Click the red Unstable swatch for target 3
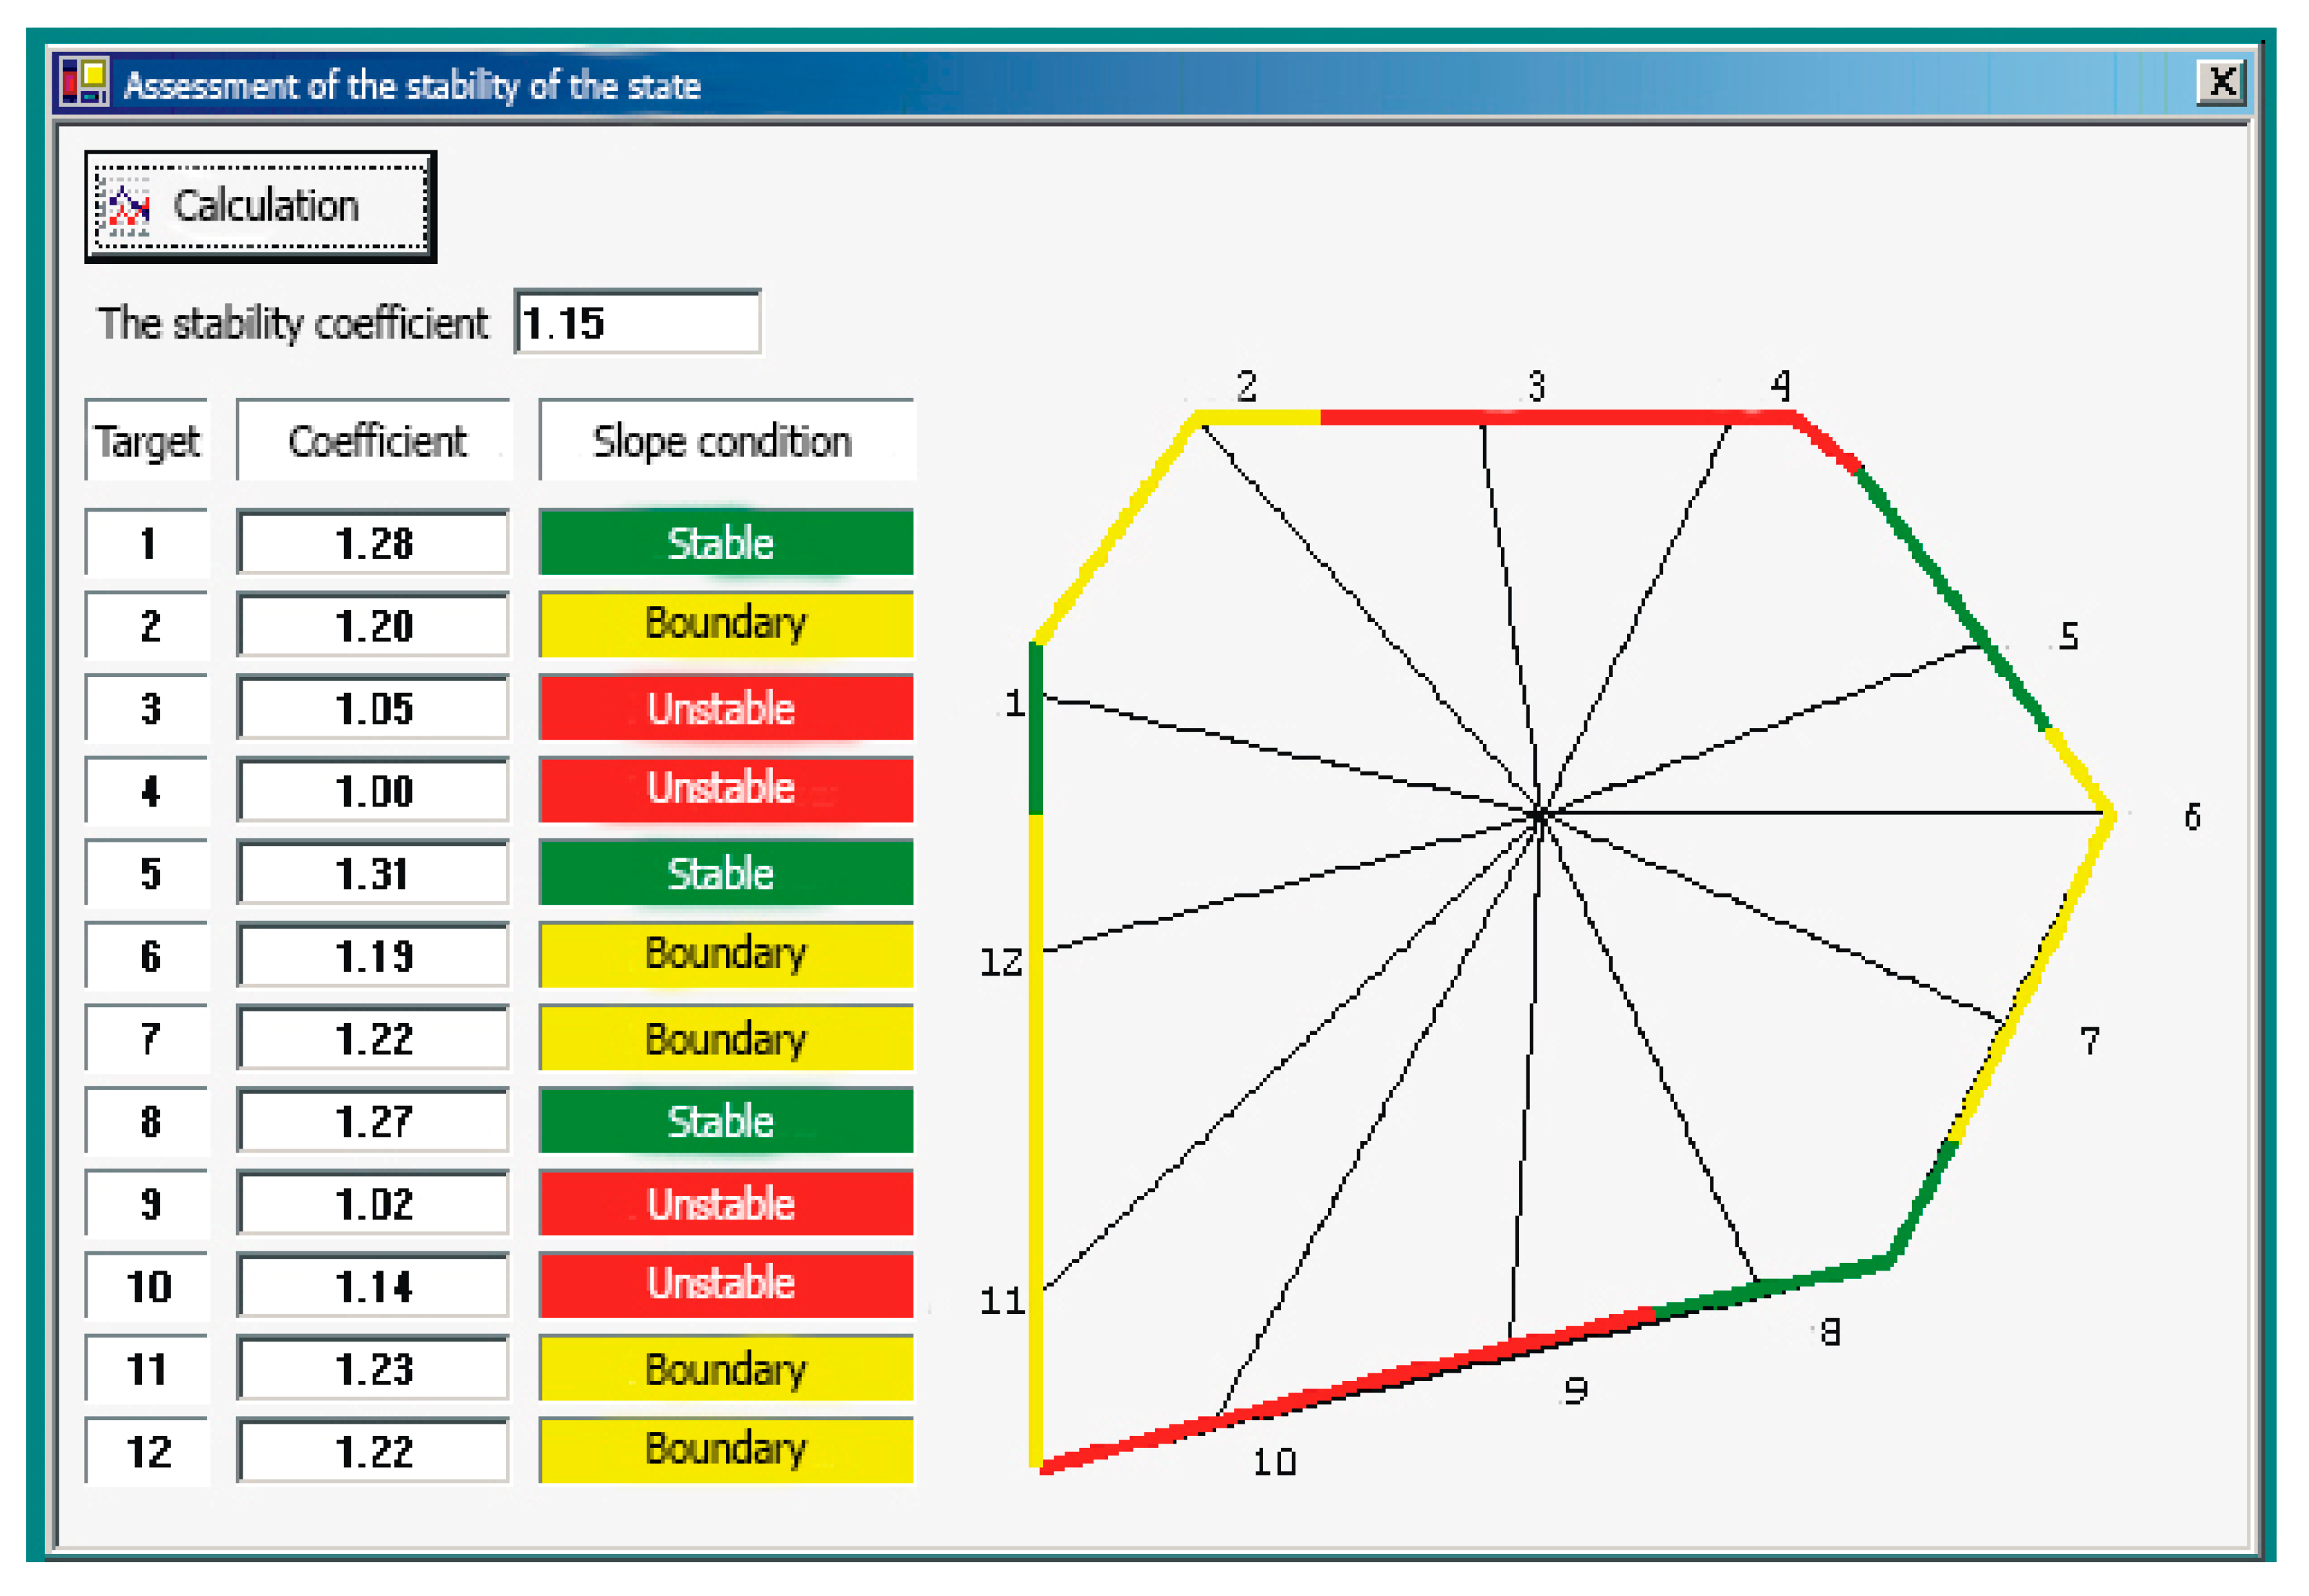Viewport: 2309px width, 1596px height. 725,708
